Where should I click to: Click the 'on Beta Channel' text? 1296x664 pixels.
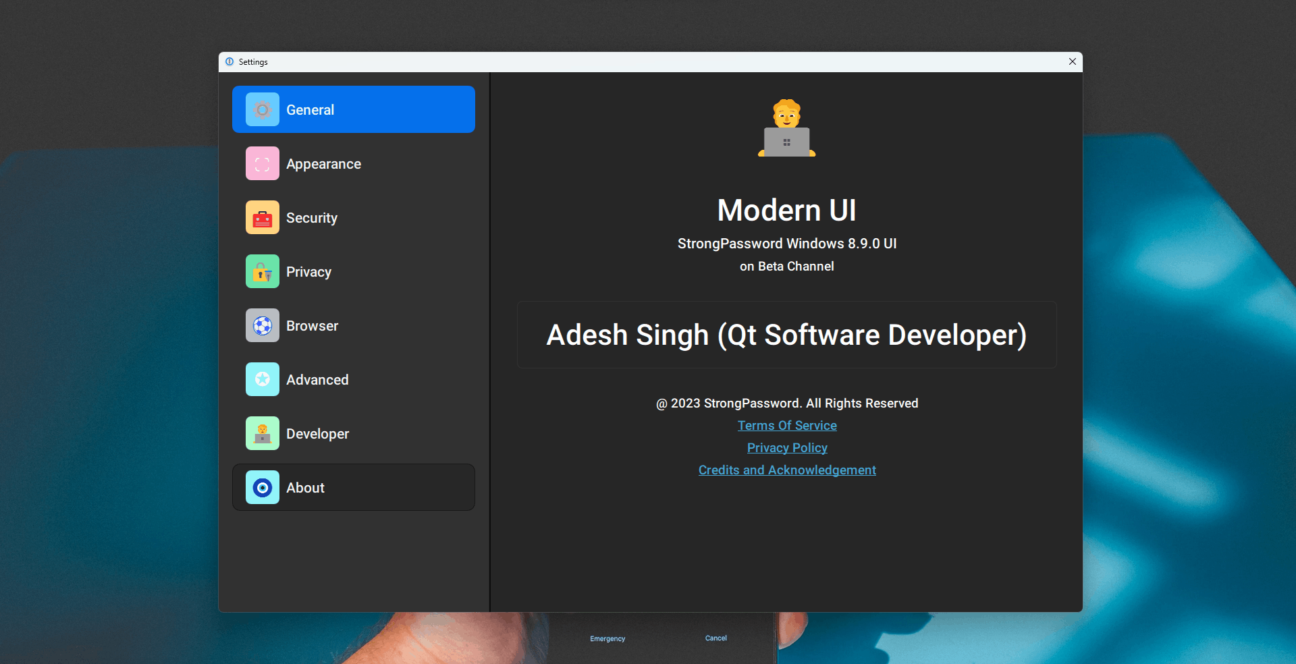click(787, 267)
